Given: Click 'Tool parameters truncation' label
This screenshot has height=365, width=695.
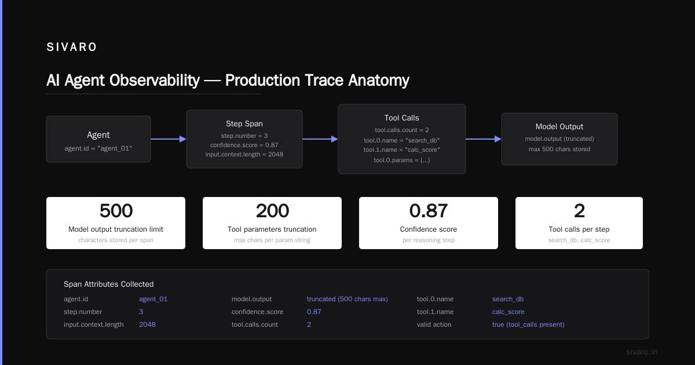Looking at the screenshot, I should [x=272, y=229].
